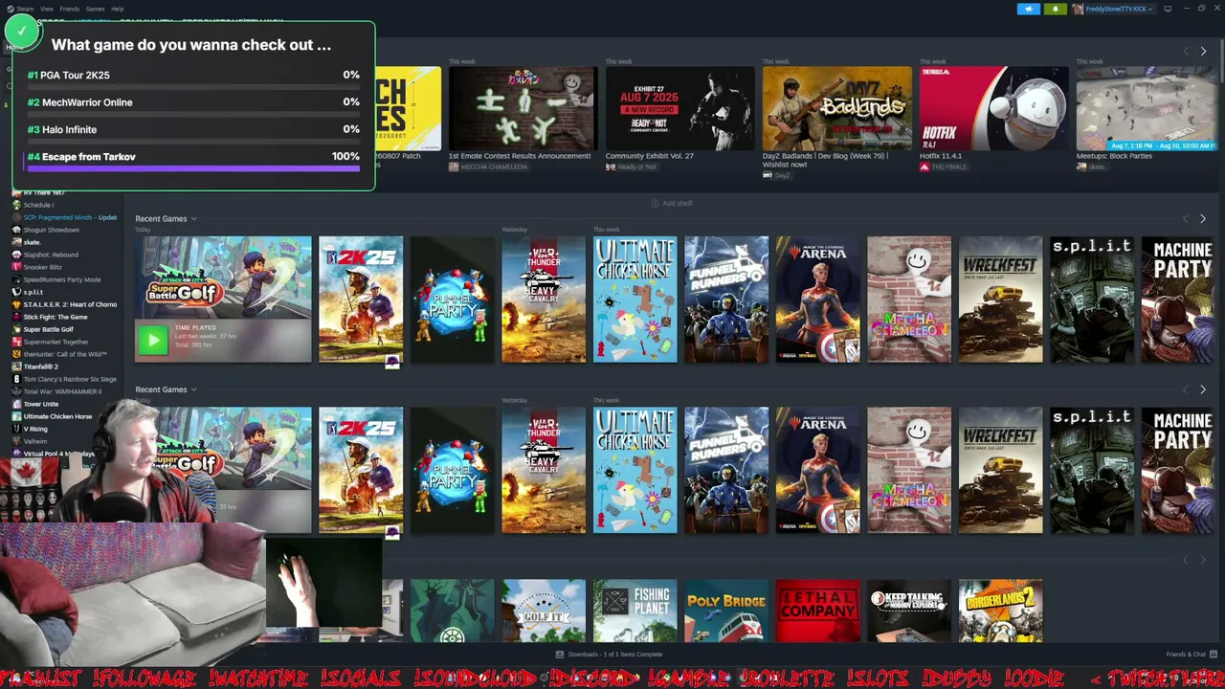
Task: Advance the second Recent Games shelf right
Action: click(x=1203, y=389)
